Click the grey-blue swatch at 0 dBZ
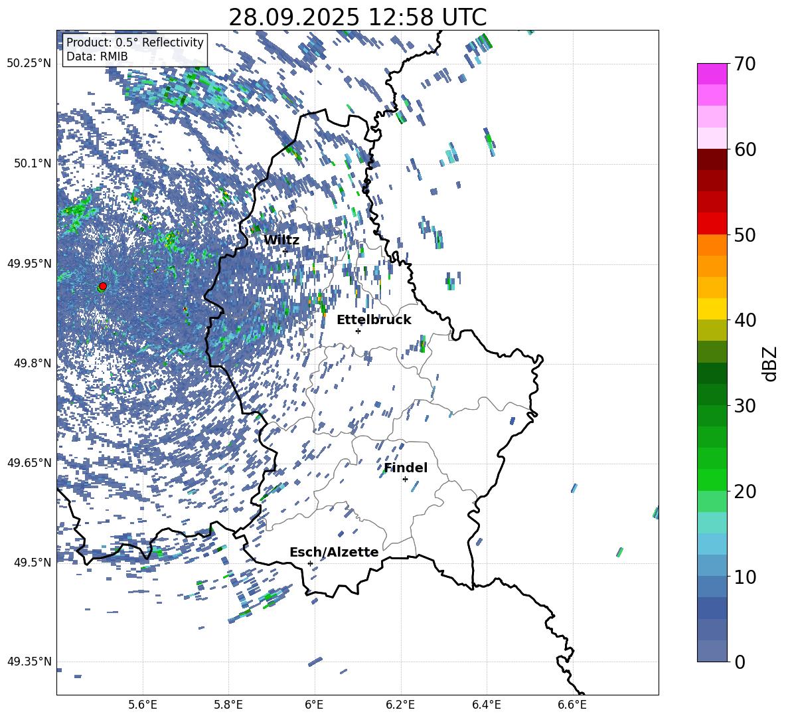786x718 pixels. [712, 651]
